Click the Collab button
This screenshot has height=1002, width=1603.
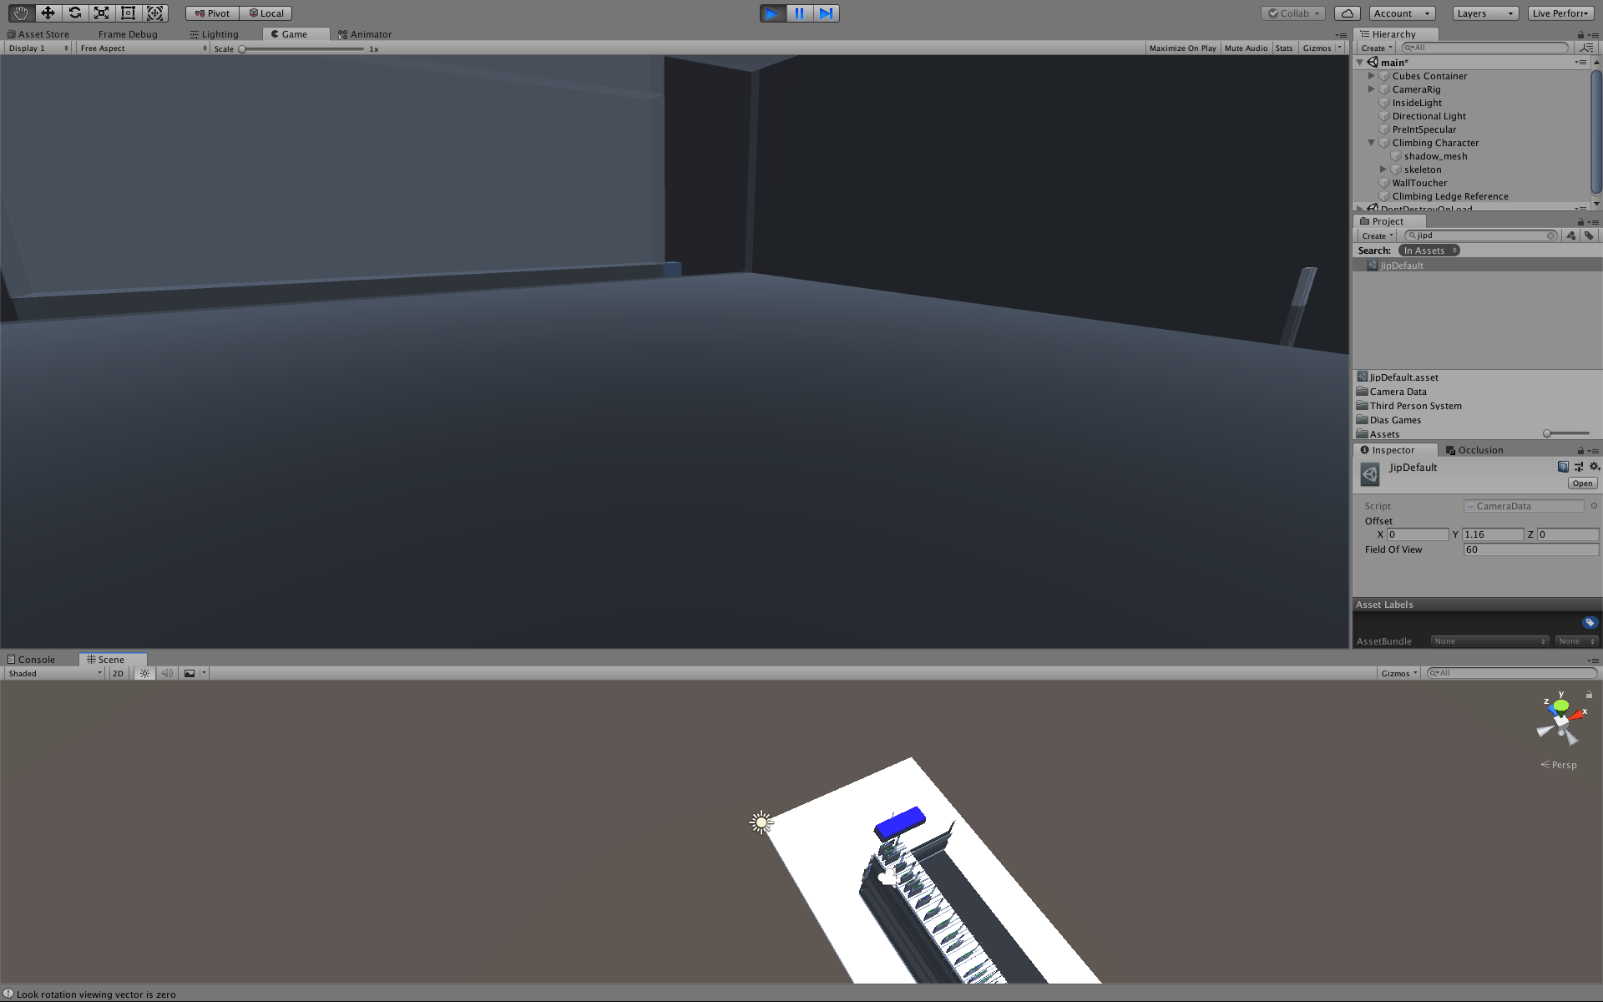pos(1293,13)
